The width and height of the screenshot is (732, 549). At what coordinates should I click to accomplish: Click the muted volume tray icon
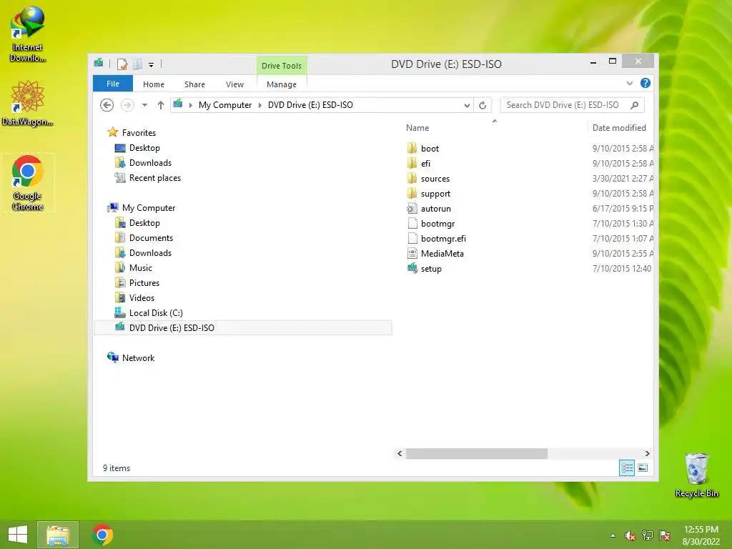point(630,536)
